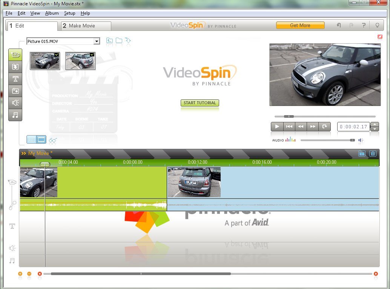Zoom in the timeline with plus
The image size is (390, 289).
click(20, 274)
